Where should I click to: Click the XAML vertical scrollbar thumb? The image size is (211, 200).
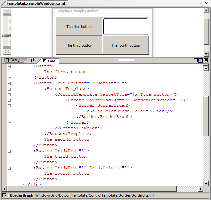(206, 116)
